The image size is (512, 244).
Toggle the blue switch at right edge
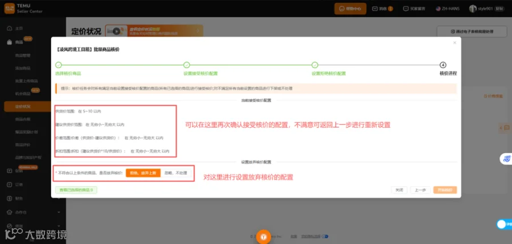pos(504,224)
